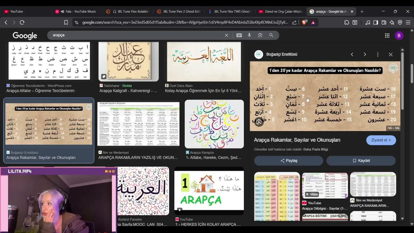The image size is (414, 233).
Task: Open Arapça Kampüs colorful letters thumbnail
Action: (214, 124)
